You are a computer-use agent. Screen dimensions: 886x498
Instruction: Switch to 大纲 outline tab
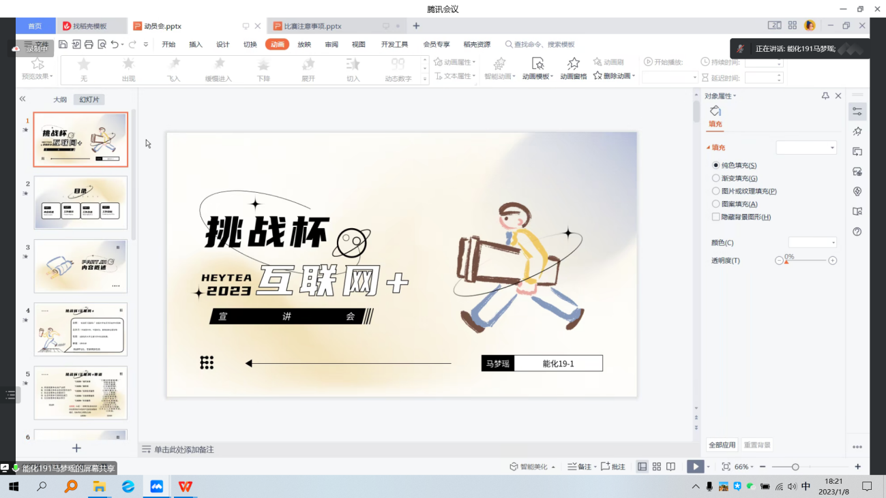[61, 99]
